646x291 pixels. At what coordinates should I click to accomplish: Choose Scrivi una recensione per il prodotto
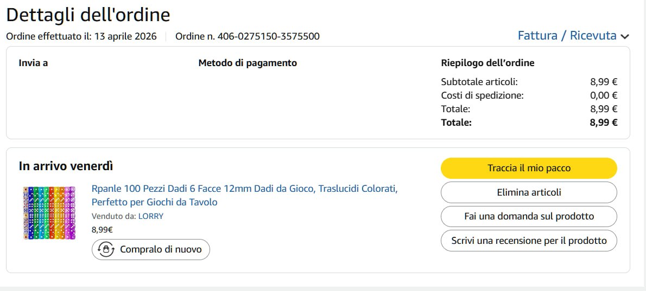pos(529,241)
